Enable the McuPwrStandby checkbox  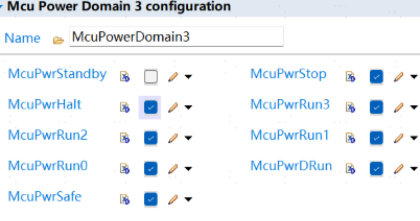[x=151, y=77]
